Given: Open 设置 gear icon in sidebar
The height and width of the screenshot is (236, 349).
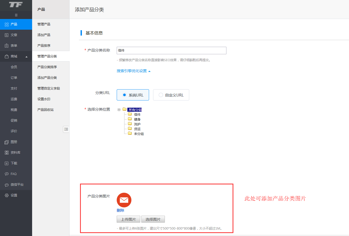Looking at the screenshot, I should [7, 195].
